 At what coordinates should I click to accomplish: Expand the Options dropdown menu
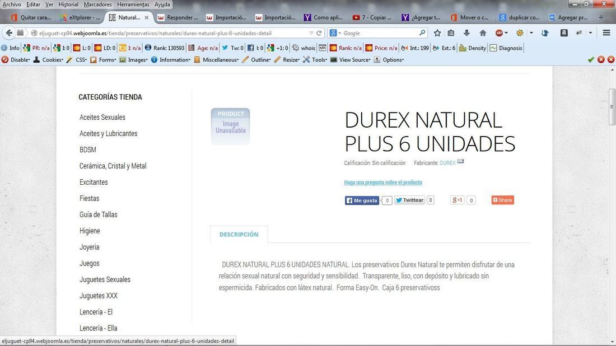(x=389, y=60)
